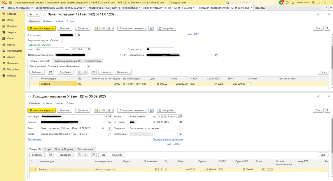Toggle the Закупка из средств субсидии checkbox
This screenshot has height=181, width=333.
(x=61, y=40)
